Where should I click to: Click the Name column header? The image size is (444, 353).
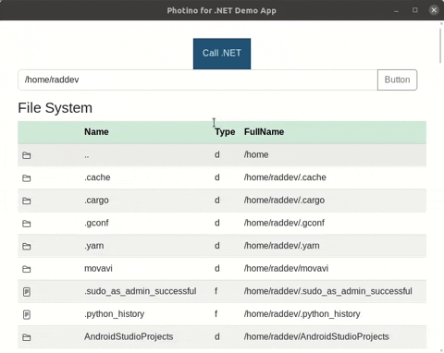coord(96,132)
